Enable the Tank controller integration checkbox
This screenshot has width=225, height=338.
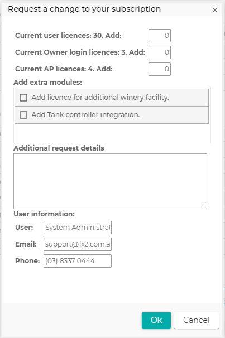pos(23,115)
